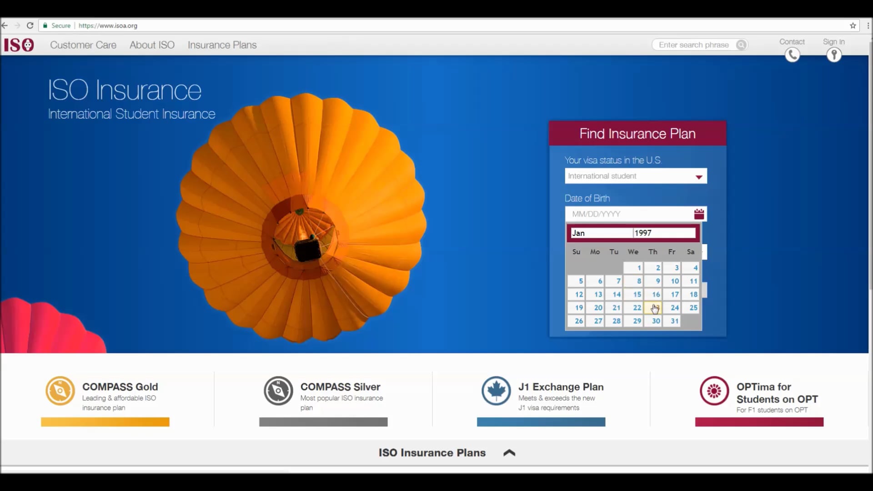Open the 1997 year selector

click(x=664, y=233)
